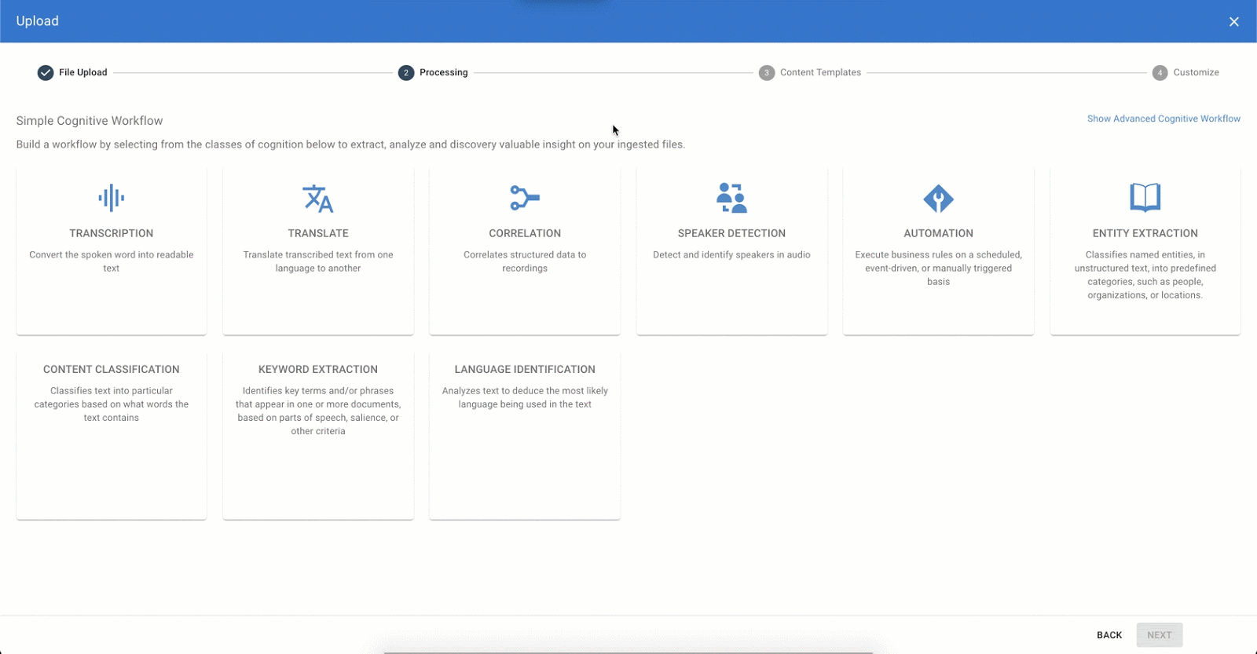Click the Entity Extraction book icon
The width and height of the screenshot is (1257, 654).
pos(1145,198)
